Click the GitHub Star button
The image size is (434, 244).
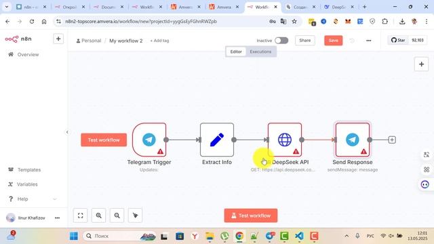[398, 41]
